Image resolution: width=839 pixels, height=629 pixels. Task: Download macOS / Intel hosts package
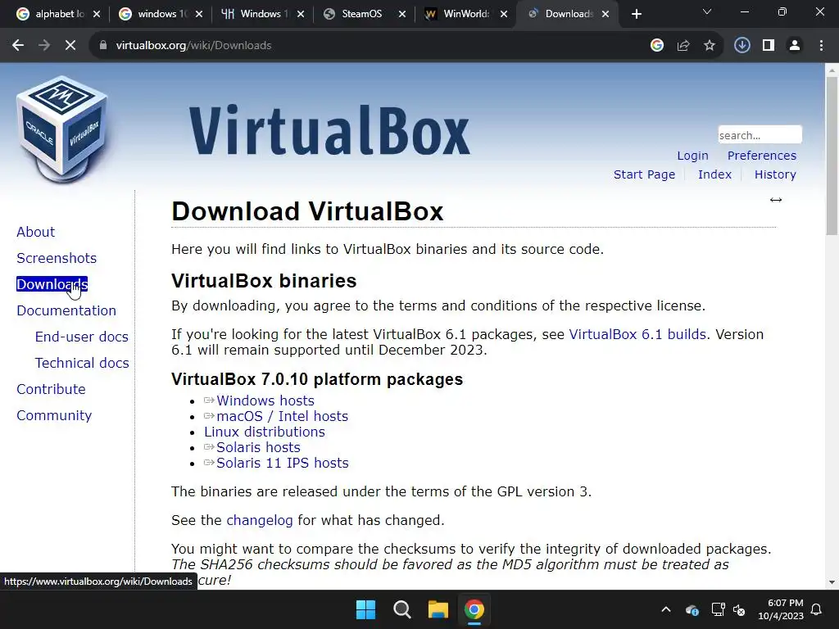click(282, 416)
